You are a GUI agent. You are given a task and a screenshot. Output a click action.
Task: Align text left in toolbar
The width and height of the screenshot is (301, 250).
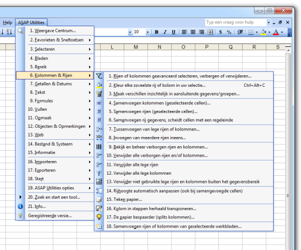point(184,32)
